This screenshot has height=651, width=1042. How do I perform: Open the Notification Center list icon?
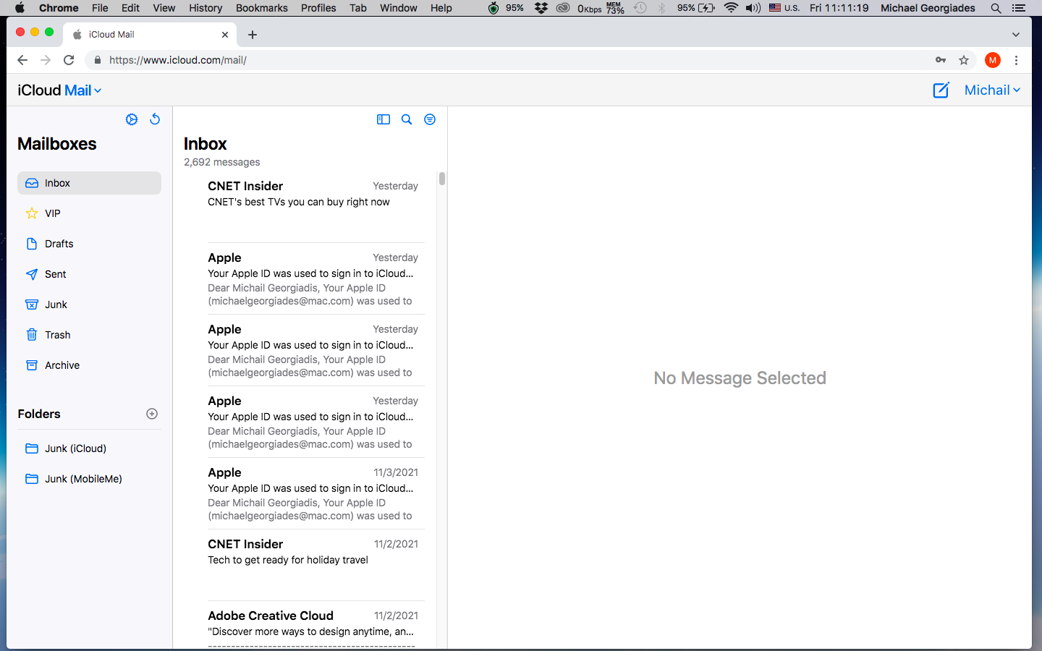pos(1019,8)
